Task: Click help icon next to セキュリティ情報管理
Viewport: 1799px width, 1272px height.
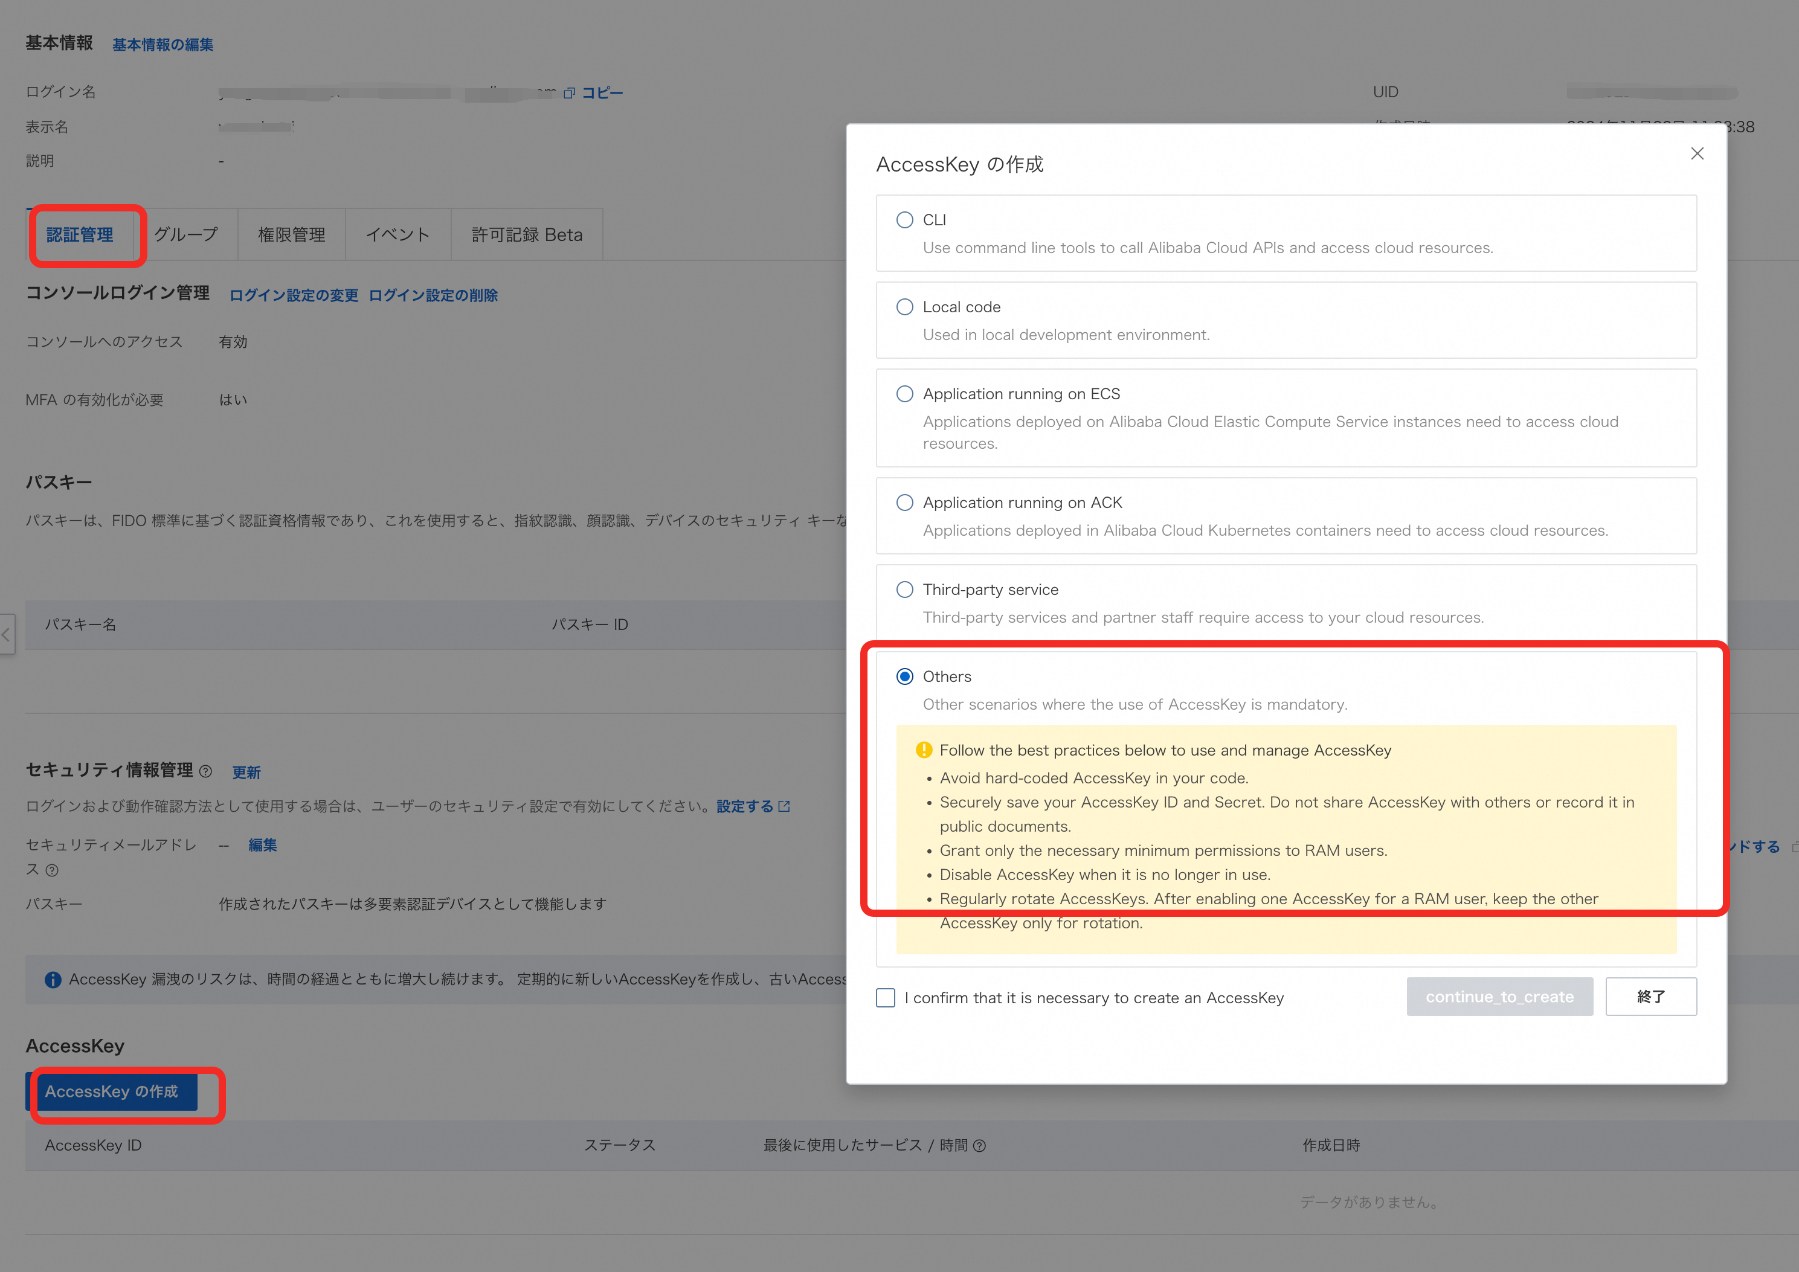Action: pos(205,771)
